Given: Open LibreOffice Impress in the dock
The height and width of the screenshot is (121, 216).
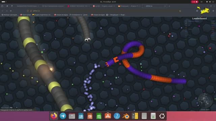Looking at the screenshot, I should tap(90, 116).
